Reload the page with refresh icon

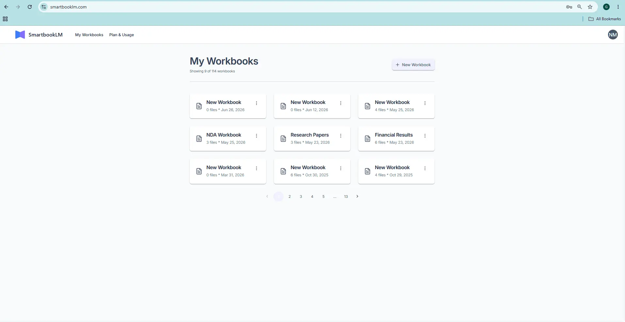pyautogui.click(x=30, y=7)
